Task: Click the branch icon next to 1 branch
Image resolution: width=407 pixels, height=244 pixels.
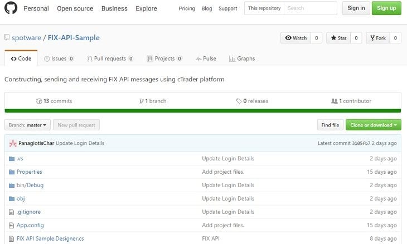Action: 142,101
